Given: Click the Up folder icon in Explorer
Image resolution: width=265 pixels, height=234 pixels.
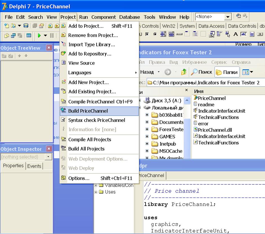Looking at the screenshot, I should click(x=184, y=72).
